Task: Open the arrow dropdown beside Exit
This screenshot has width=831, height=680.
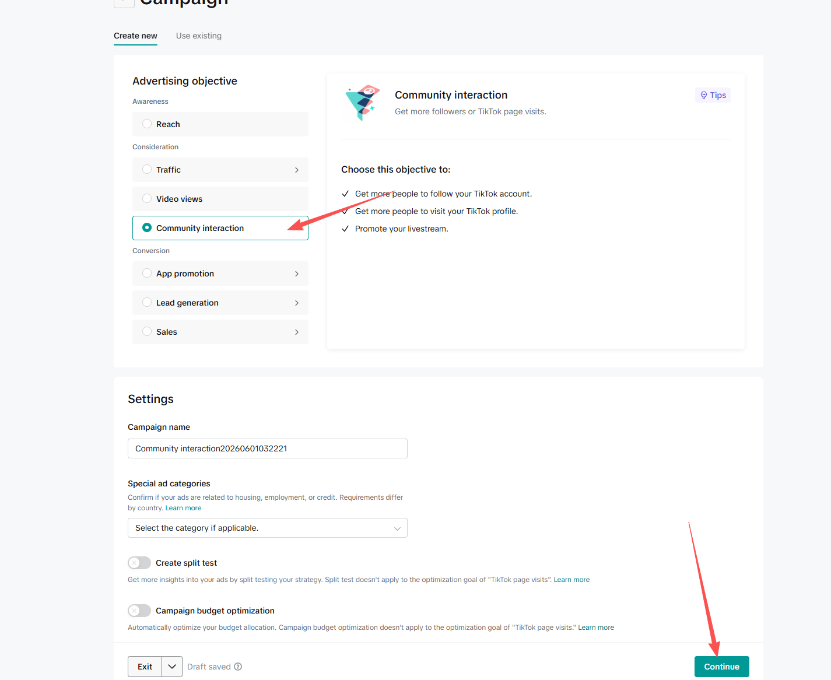Action: click(x=172, y=667)
